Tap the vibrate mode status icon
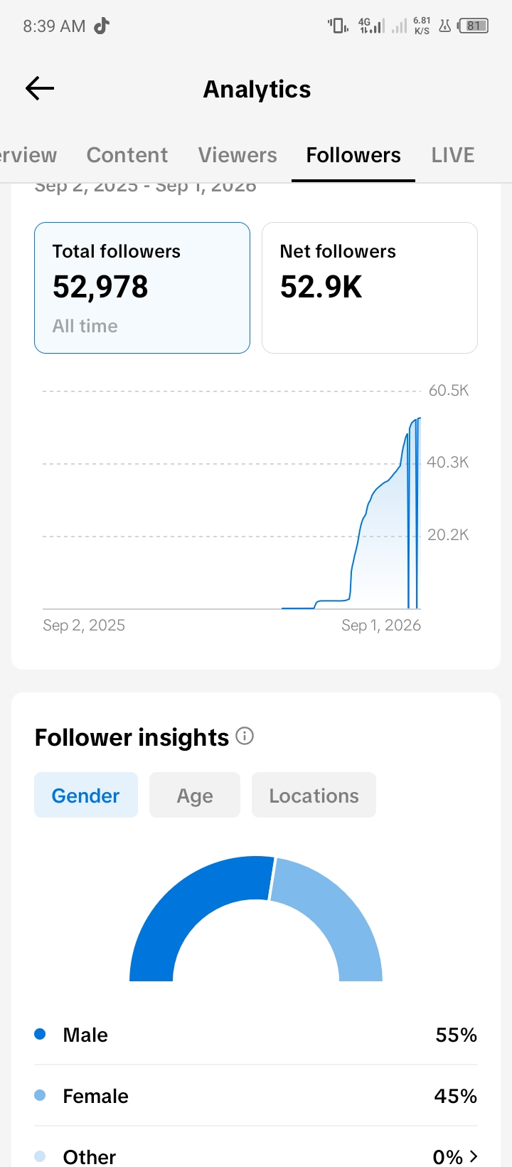The image size is (512, 1167). tap(338, 26)
